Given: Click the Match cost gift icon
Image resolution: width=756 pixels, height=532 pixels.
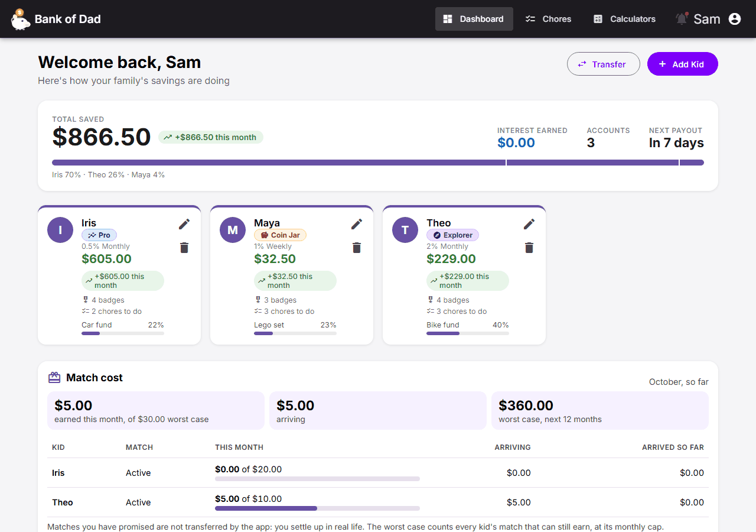Looking at the screenshot, I should point(54,377).
